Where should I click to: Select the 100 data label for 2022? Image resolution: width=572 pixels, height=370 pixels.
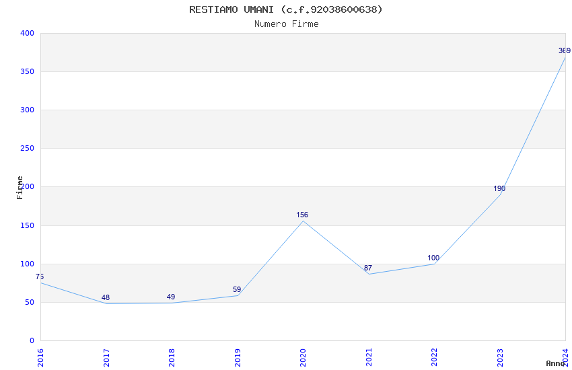433,258
